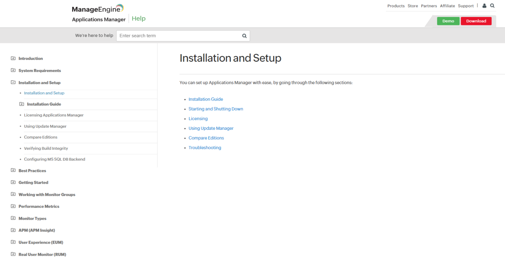
Task: Select the APM (APM Insight) sidebar label
Action: coord(37,230)
